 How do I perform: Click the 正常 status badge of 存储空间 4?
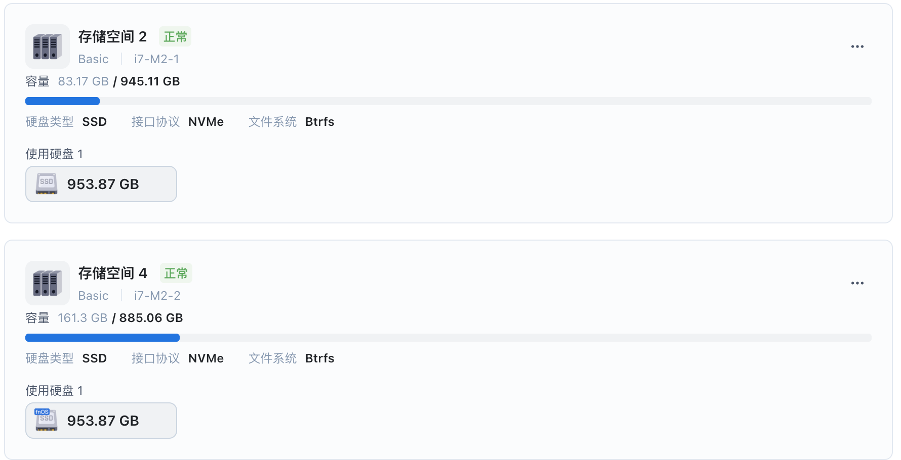pos(176,273)
